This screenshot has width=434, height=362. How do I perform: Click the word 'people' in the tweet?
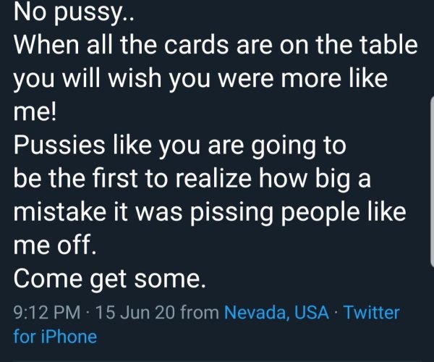pyautogui.click(x=320, y=214)
